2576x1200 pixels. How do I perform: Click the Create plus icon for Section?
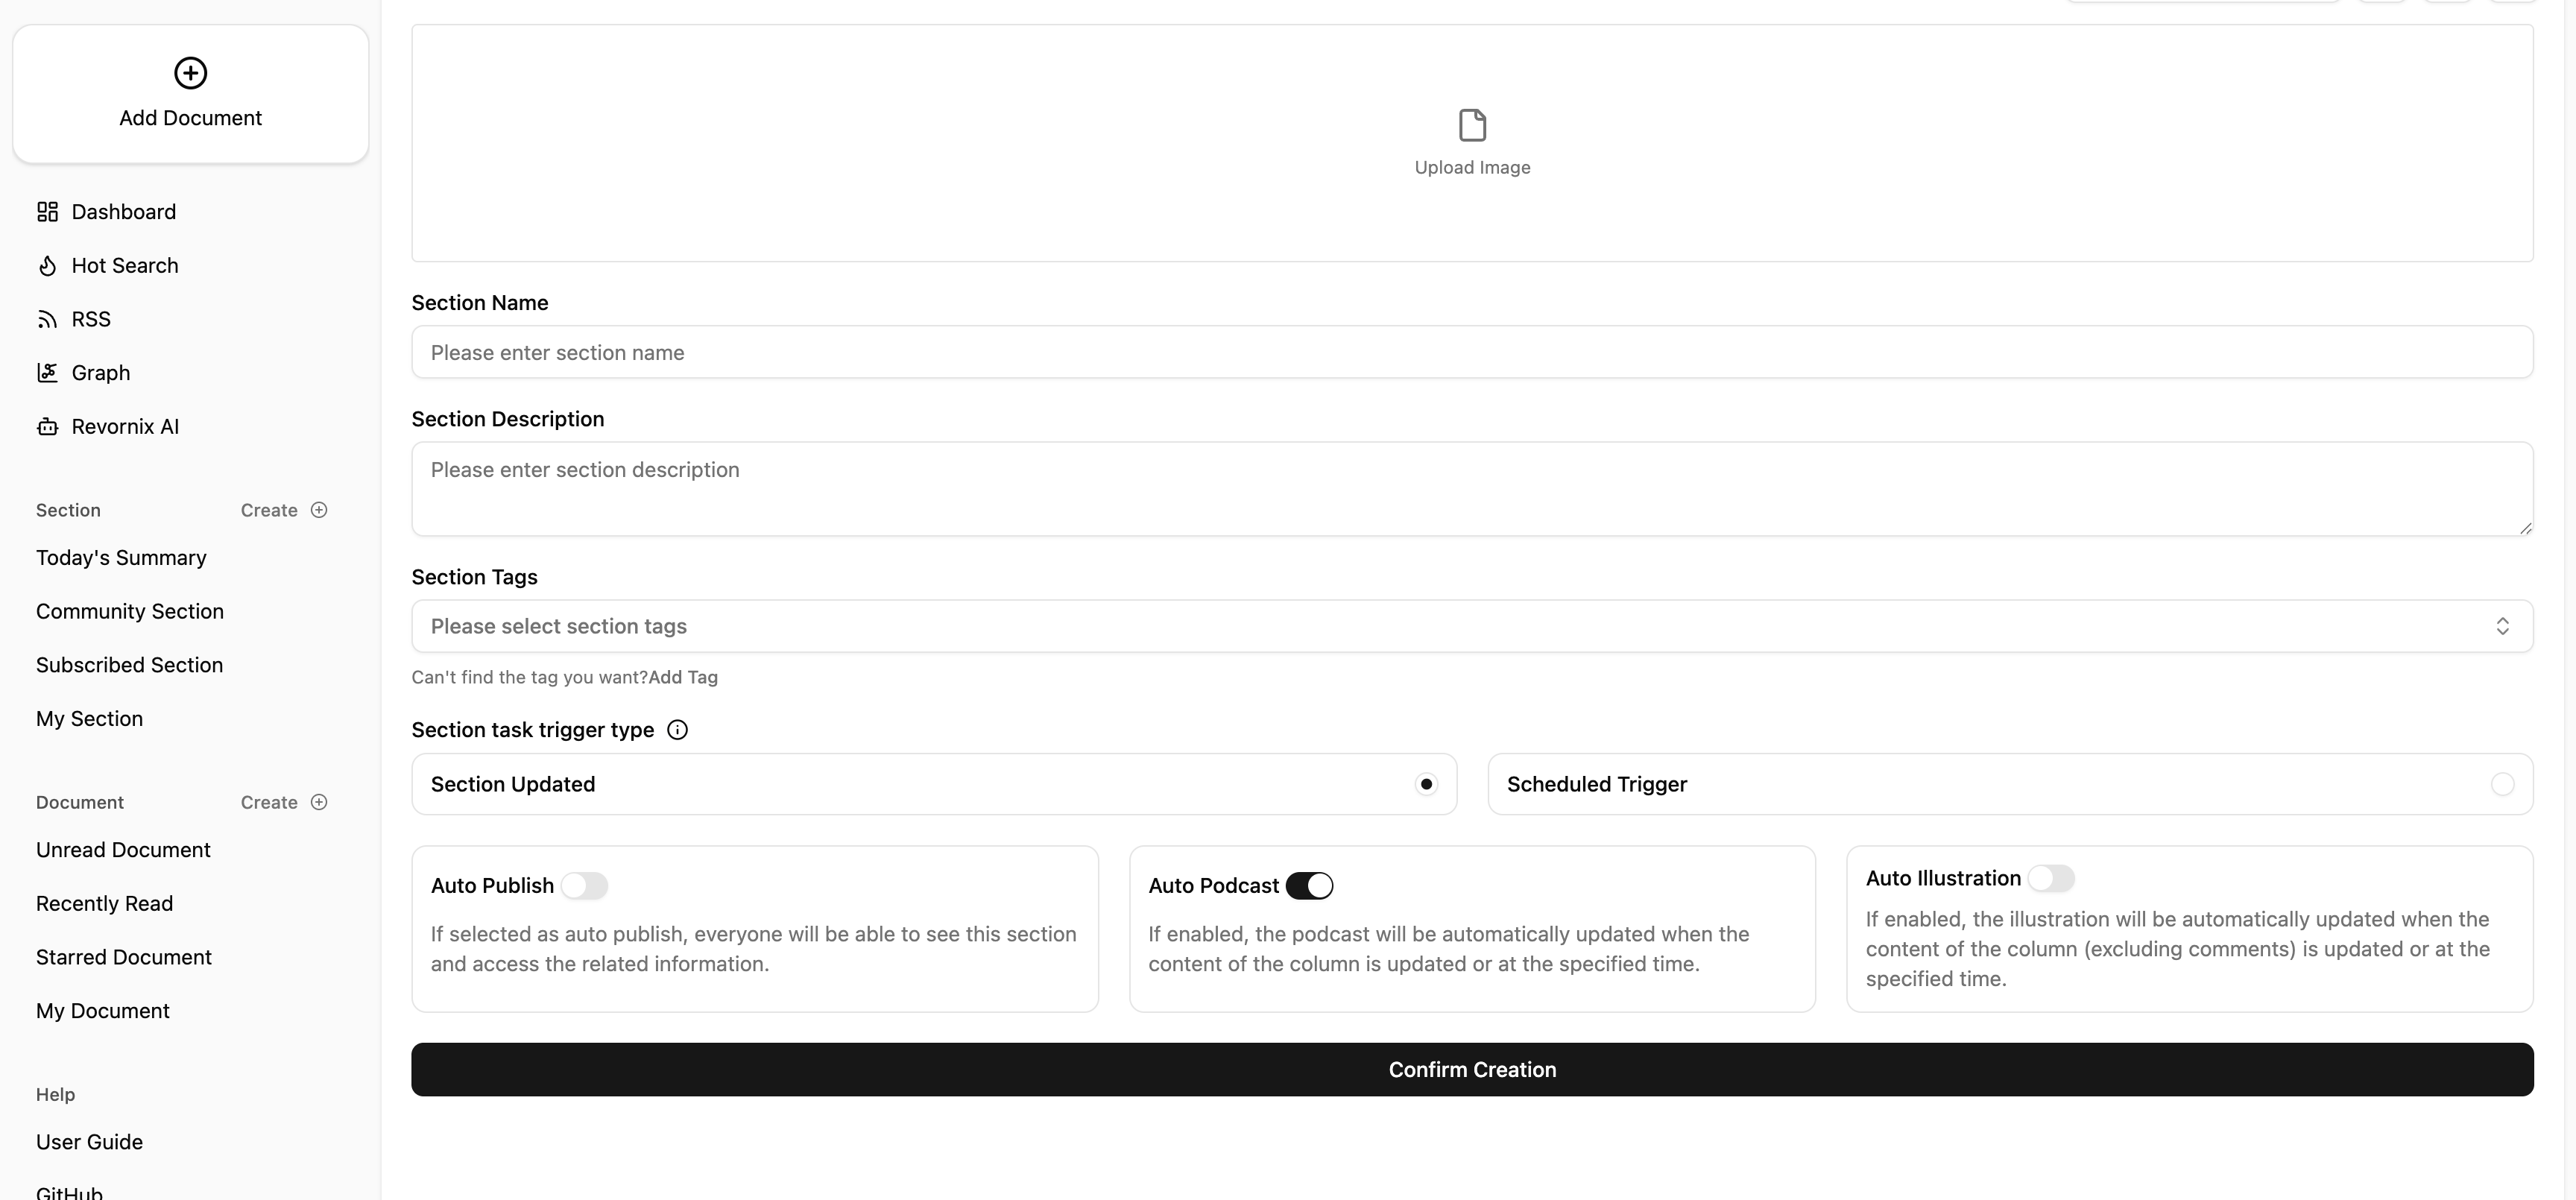point(319,510)
